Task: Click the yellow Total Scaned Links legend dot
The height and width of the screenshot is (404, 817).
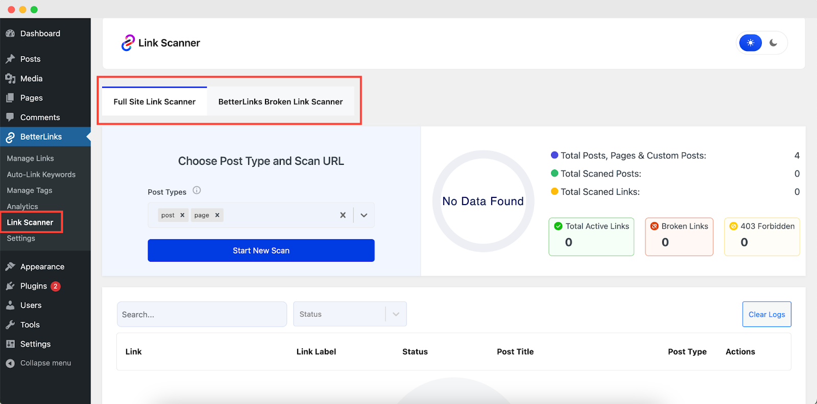Action: tap(555, 191)
